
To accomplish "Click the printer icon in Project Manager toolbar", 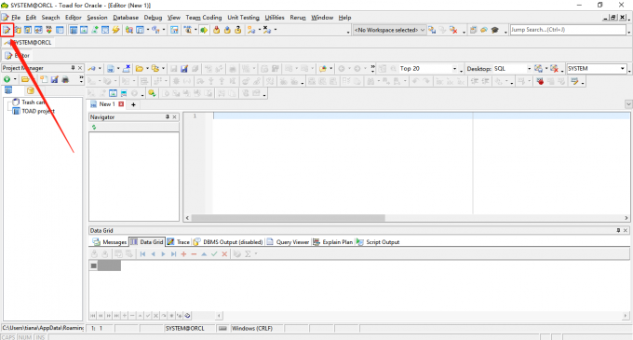I will tap(65, 79).
